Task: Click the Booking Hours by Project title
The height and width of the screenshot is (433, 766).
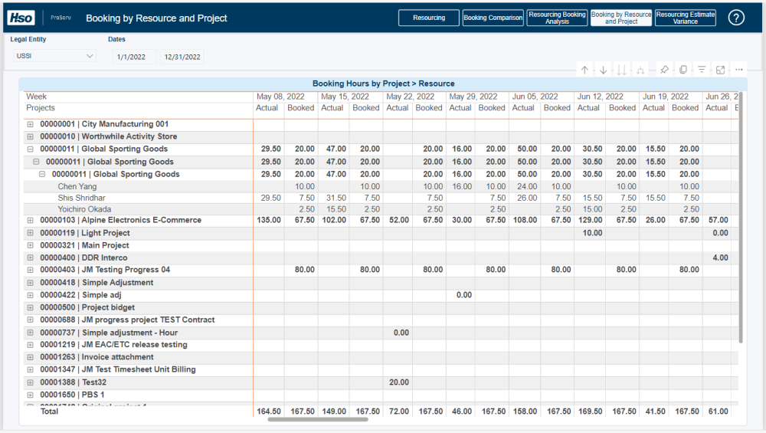Action: (384, 84)
